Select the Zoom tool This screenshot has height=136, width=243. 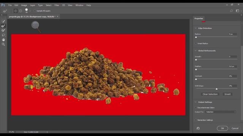tap(3, 44)
